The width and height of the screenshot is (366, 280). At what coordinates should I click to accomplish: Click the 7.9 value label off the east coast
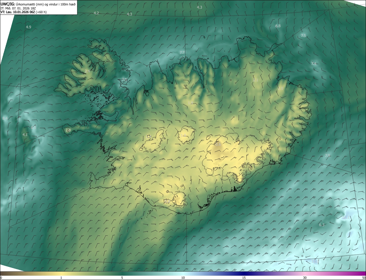click(327, 155)
